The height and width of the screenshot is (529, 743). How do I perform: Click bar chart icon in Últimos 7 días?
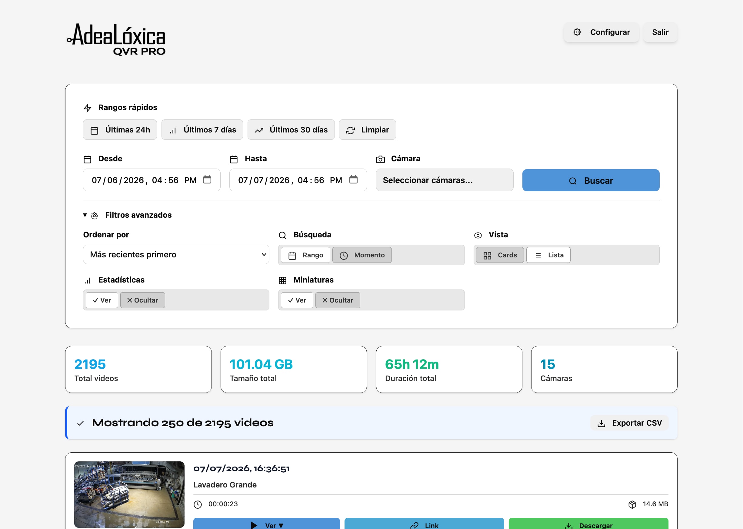coord(173,130)
